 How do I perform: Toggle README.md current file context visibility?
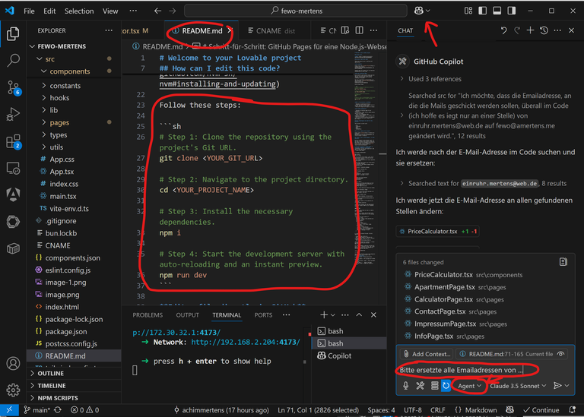click(x=561, y=354)
